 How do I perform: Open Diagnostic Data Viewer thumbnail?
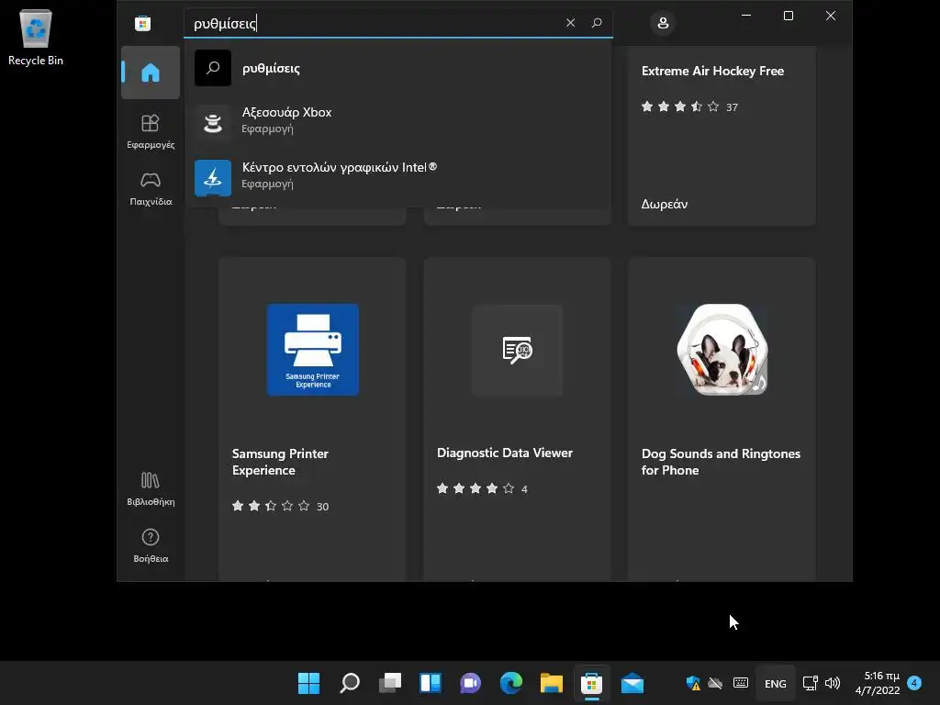click(518, 350)
